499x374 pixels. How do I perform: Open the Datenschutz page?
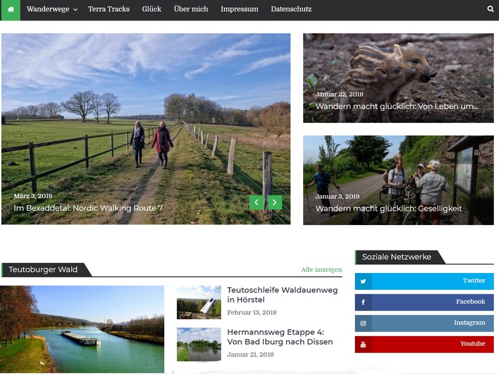click(x=291, y=9)
